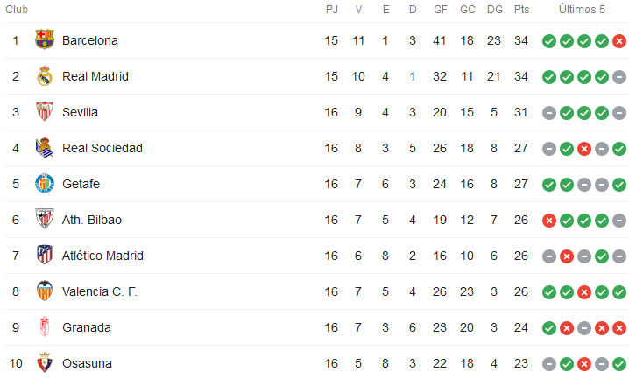
Task: Open the Granada team name link
Action: 87,327
